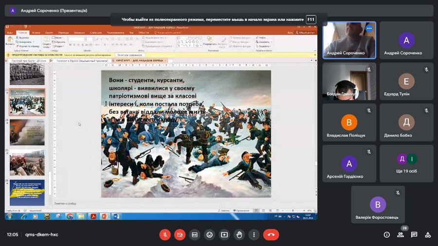Open the 'Вставка' ribbon tab in PowerPoint
The height and width of the screenshot is (246, 438).
coord(36,33)
